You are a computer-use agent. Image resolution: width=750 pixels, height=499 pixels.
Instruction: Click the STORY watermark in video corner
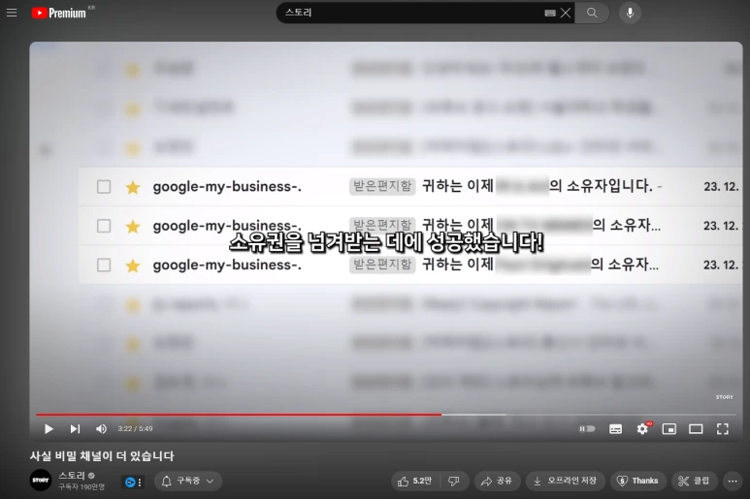724,397
